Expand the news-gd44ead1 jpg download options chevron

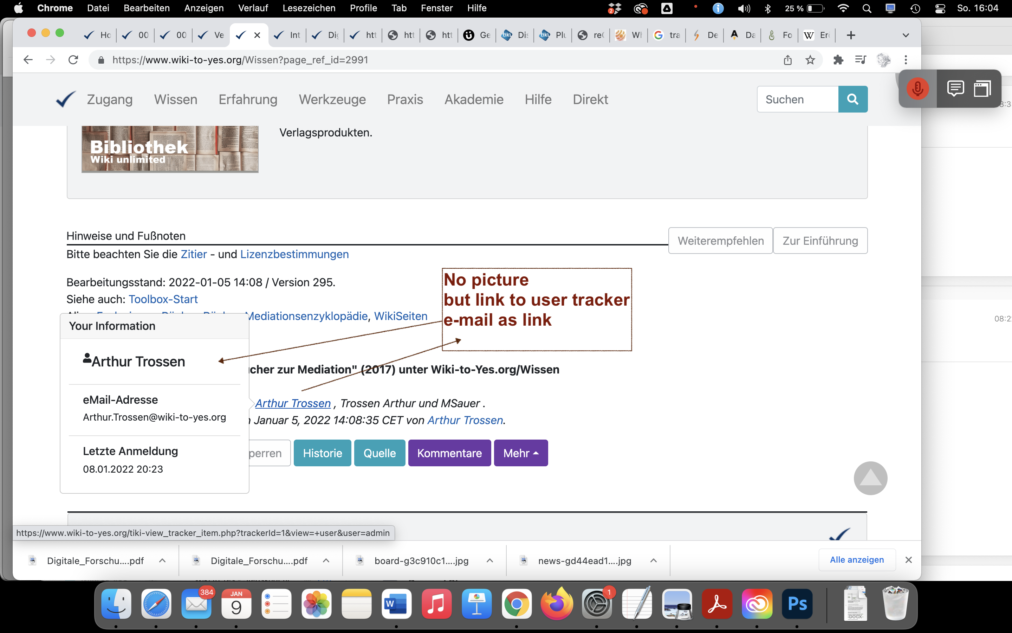tap(653, 561)
